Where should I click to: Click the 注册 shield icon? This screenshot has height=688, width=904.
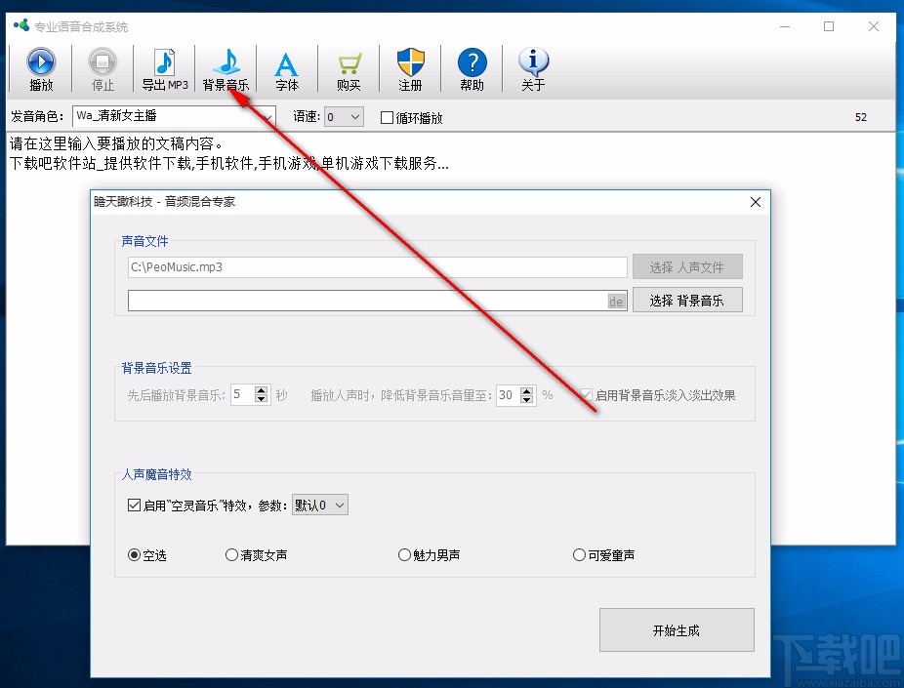[x=410, y=69]
